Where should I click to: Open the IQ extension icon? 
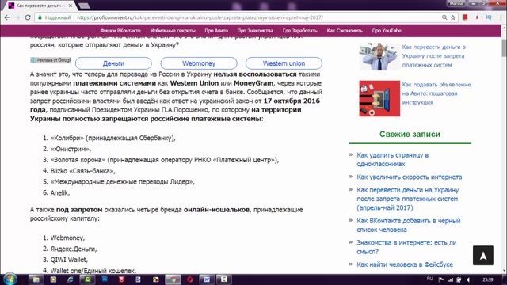[x=489, y=17]
